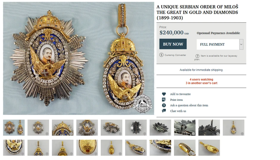This screenshot has height=160, width=280.
Task: Click the layaway plan help icon
Action: 197,56
